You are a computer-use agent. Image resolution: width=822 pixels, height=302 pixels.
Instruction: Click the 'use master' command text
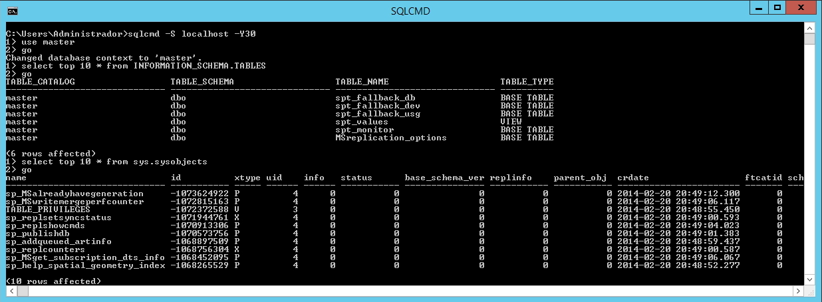point(49,42)
